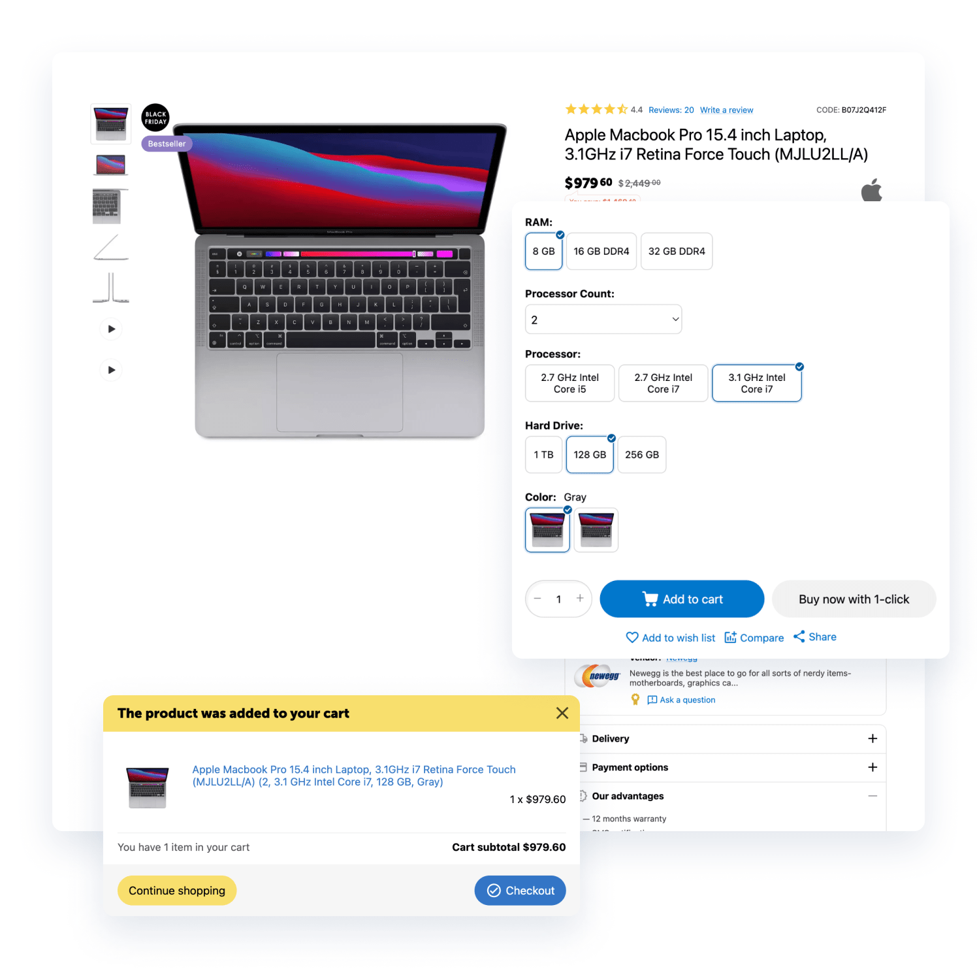The width and height of the screenshot is (977, 971).
Task: Choose the 256 GB hard drive option
Action: pos(642,455)
